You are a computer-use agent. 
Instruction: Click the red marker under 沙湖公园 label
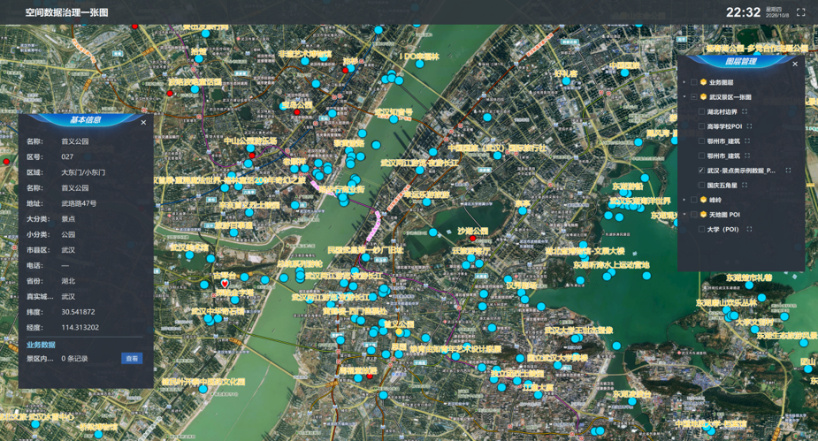pos(473,239)
